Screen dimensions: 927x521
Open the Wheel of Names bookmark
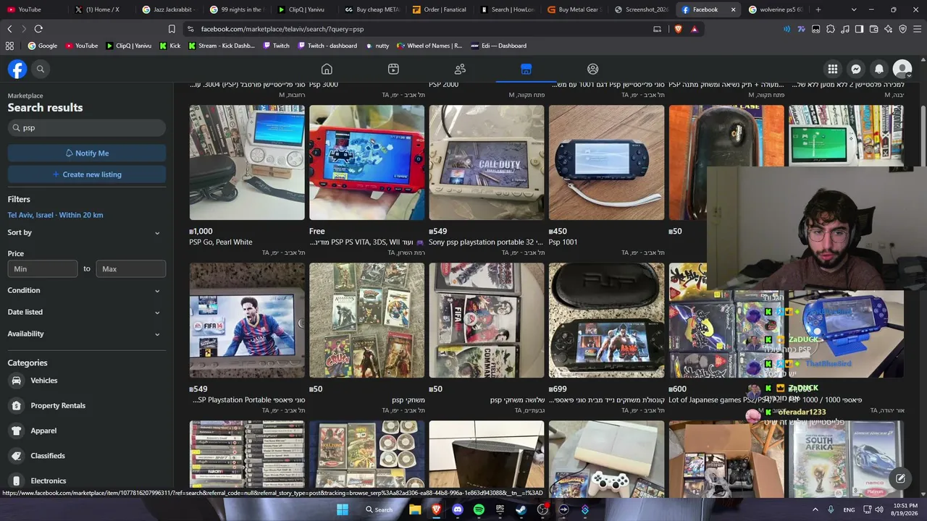click(429, 46)
